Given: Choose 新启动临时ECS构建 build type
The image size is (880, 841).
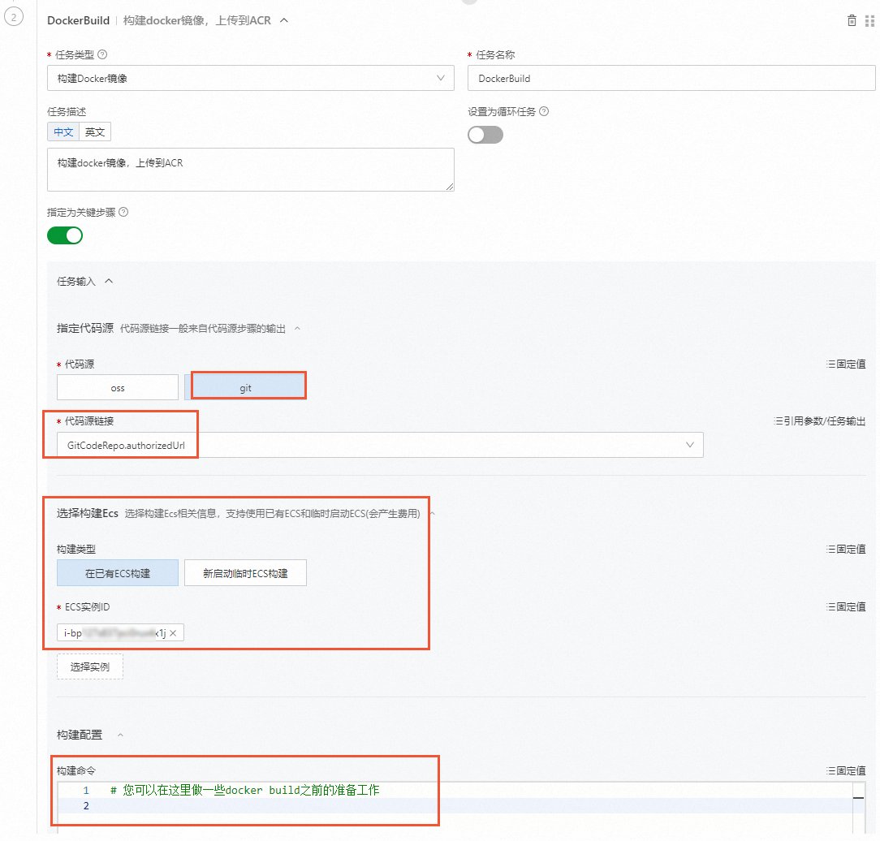Looking at the screenshot, I should 245,572.
